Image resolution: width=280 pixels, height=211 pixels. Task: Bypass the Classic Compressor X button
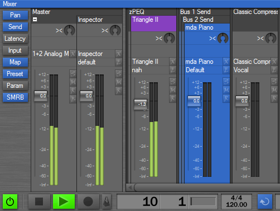[274, 62]
